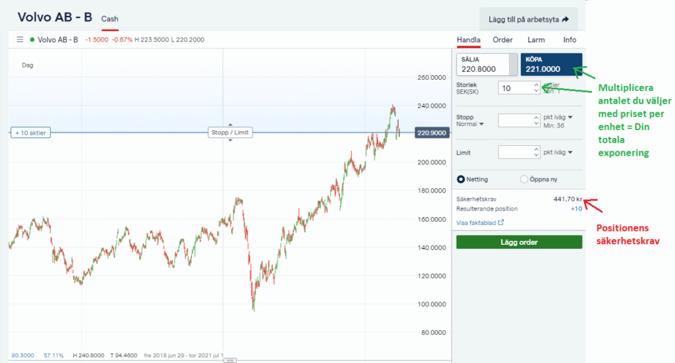
Task: Switch to the Order tab
Action: click(x=502, y=40)
